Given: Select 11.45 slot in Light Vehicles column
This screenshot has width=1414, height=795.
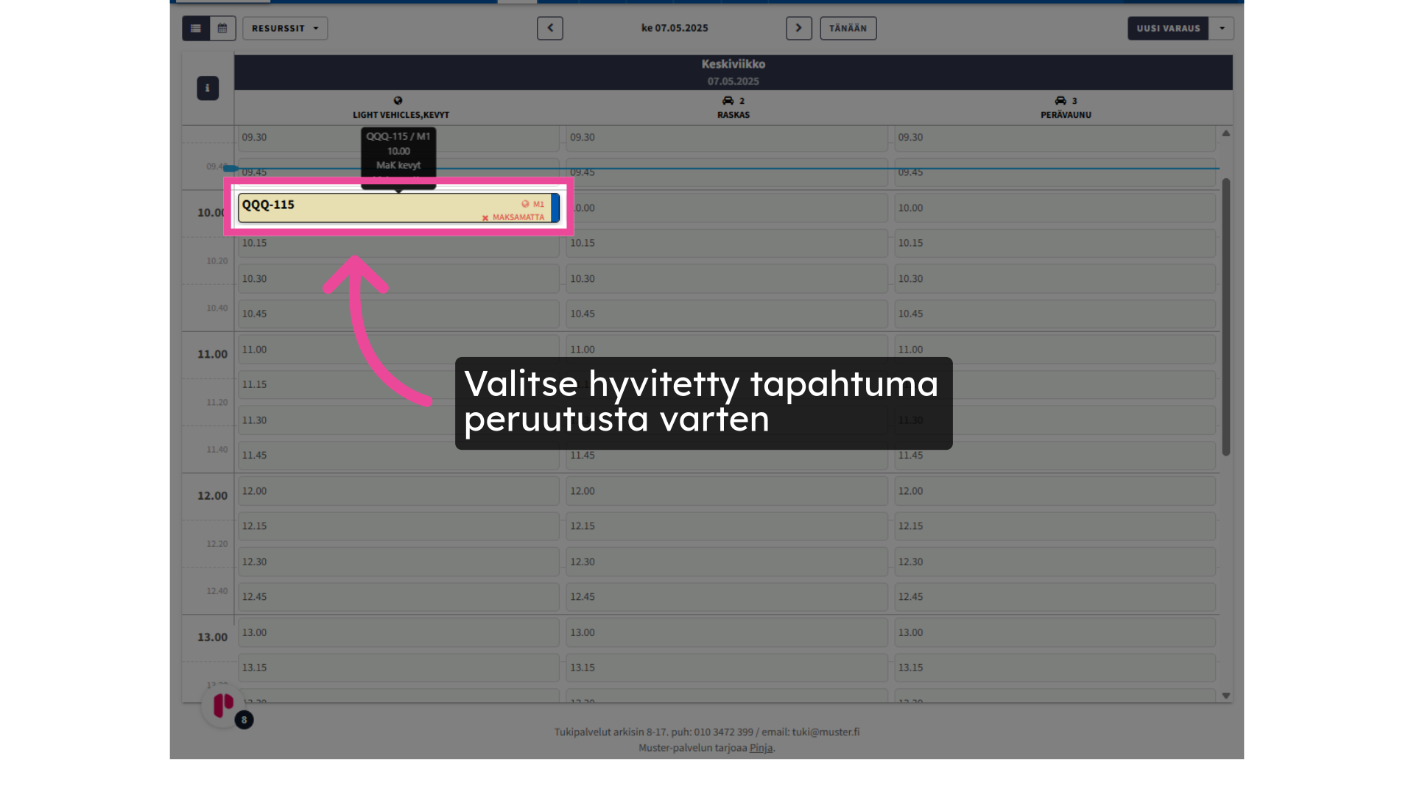Looking at the screenshot, I should coord(398,456).
